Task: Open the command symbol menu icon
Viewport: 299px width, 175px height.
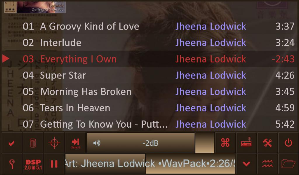Action: [x=225, y=143]
